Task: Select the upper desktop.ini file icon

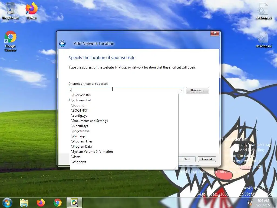Action: (x=264, y=11)
